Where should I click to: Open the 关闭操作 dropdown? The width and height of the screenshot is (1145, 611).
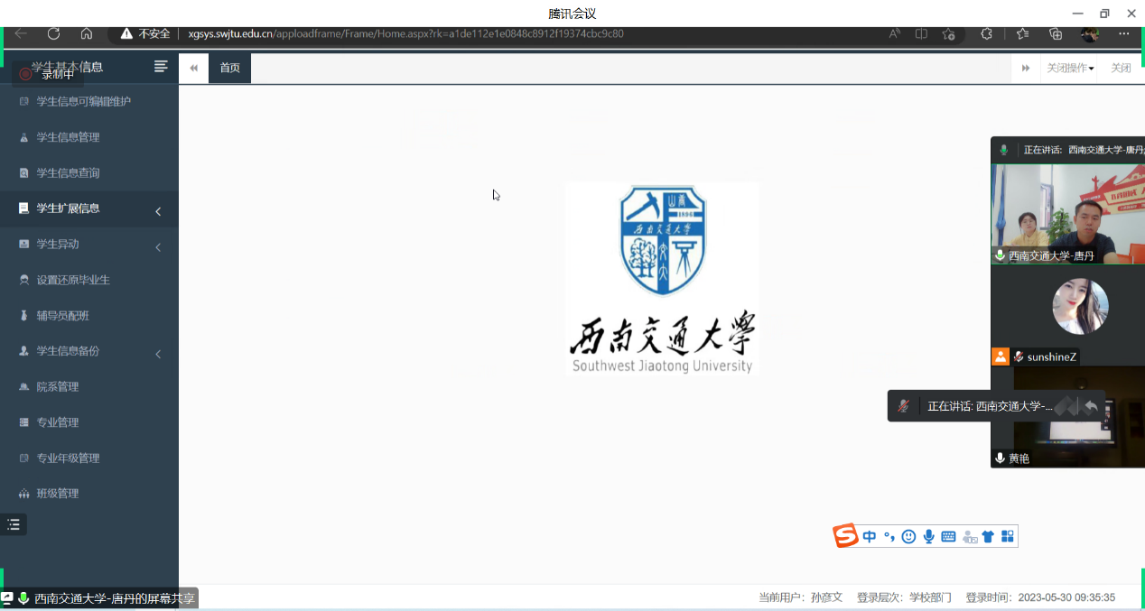click(x=1070, y=69)
